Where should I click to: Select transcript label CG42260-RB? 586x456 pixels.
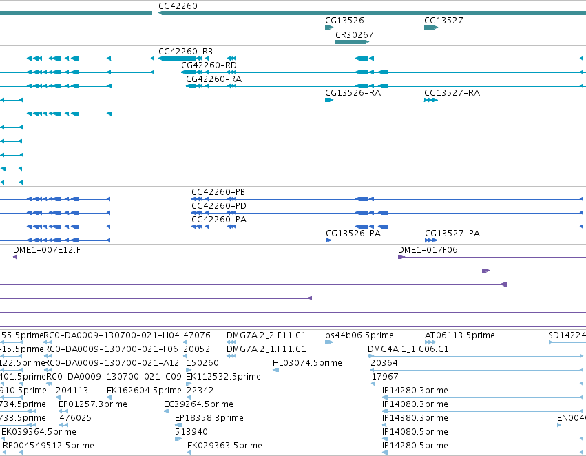coord(185,52)
